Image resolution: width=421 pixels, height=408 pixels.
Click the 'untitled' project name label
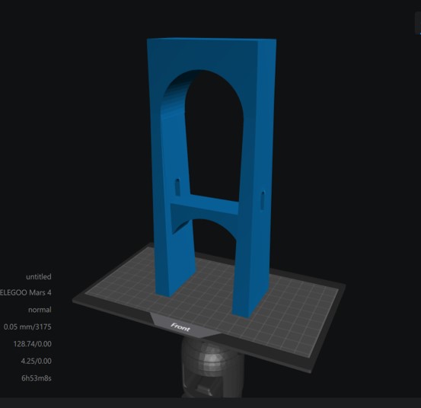(39, 277)
